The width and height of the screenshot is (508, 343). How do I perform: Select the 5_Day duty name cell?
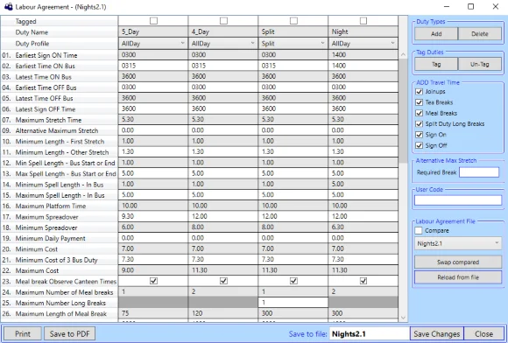click(153, 31)
